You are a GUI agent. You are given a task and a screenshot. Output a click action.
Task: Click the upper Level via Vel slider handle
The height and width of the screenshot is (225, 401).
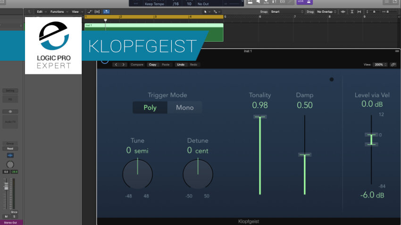pyautogui.click(x=371, y=135)
